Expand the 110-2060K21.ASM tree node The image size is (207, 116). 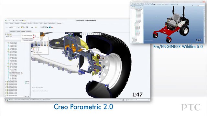click(x=6, y=95)
